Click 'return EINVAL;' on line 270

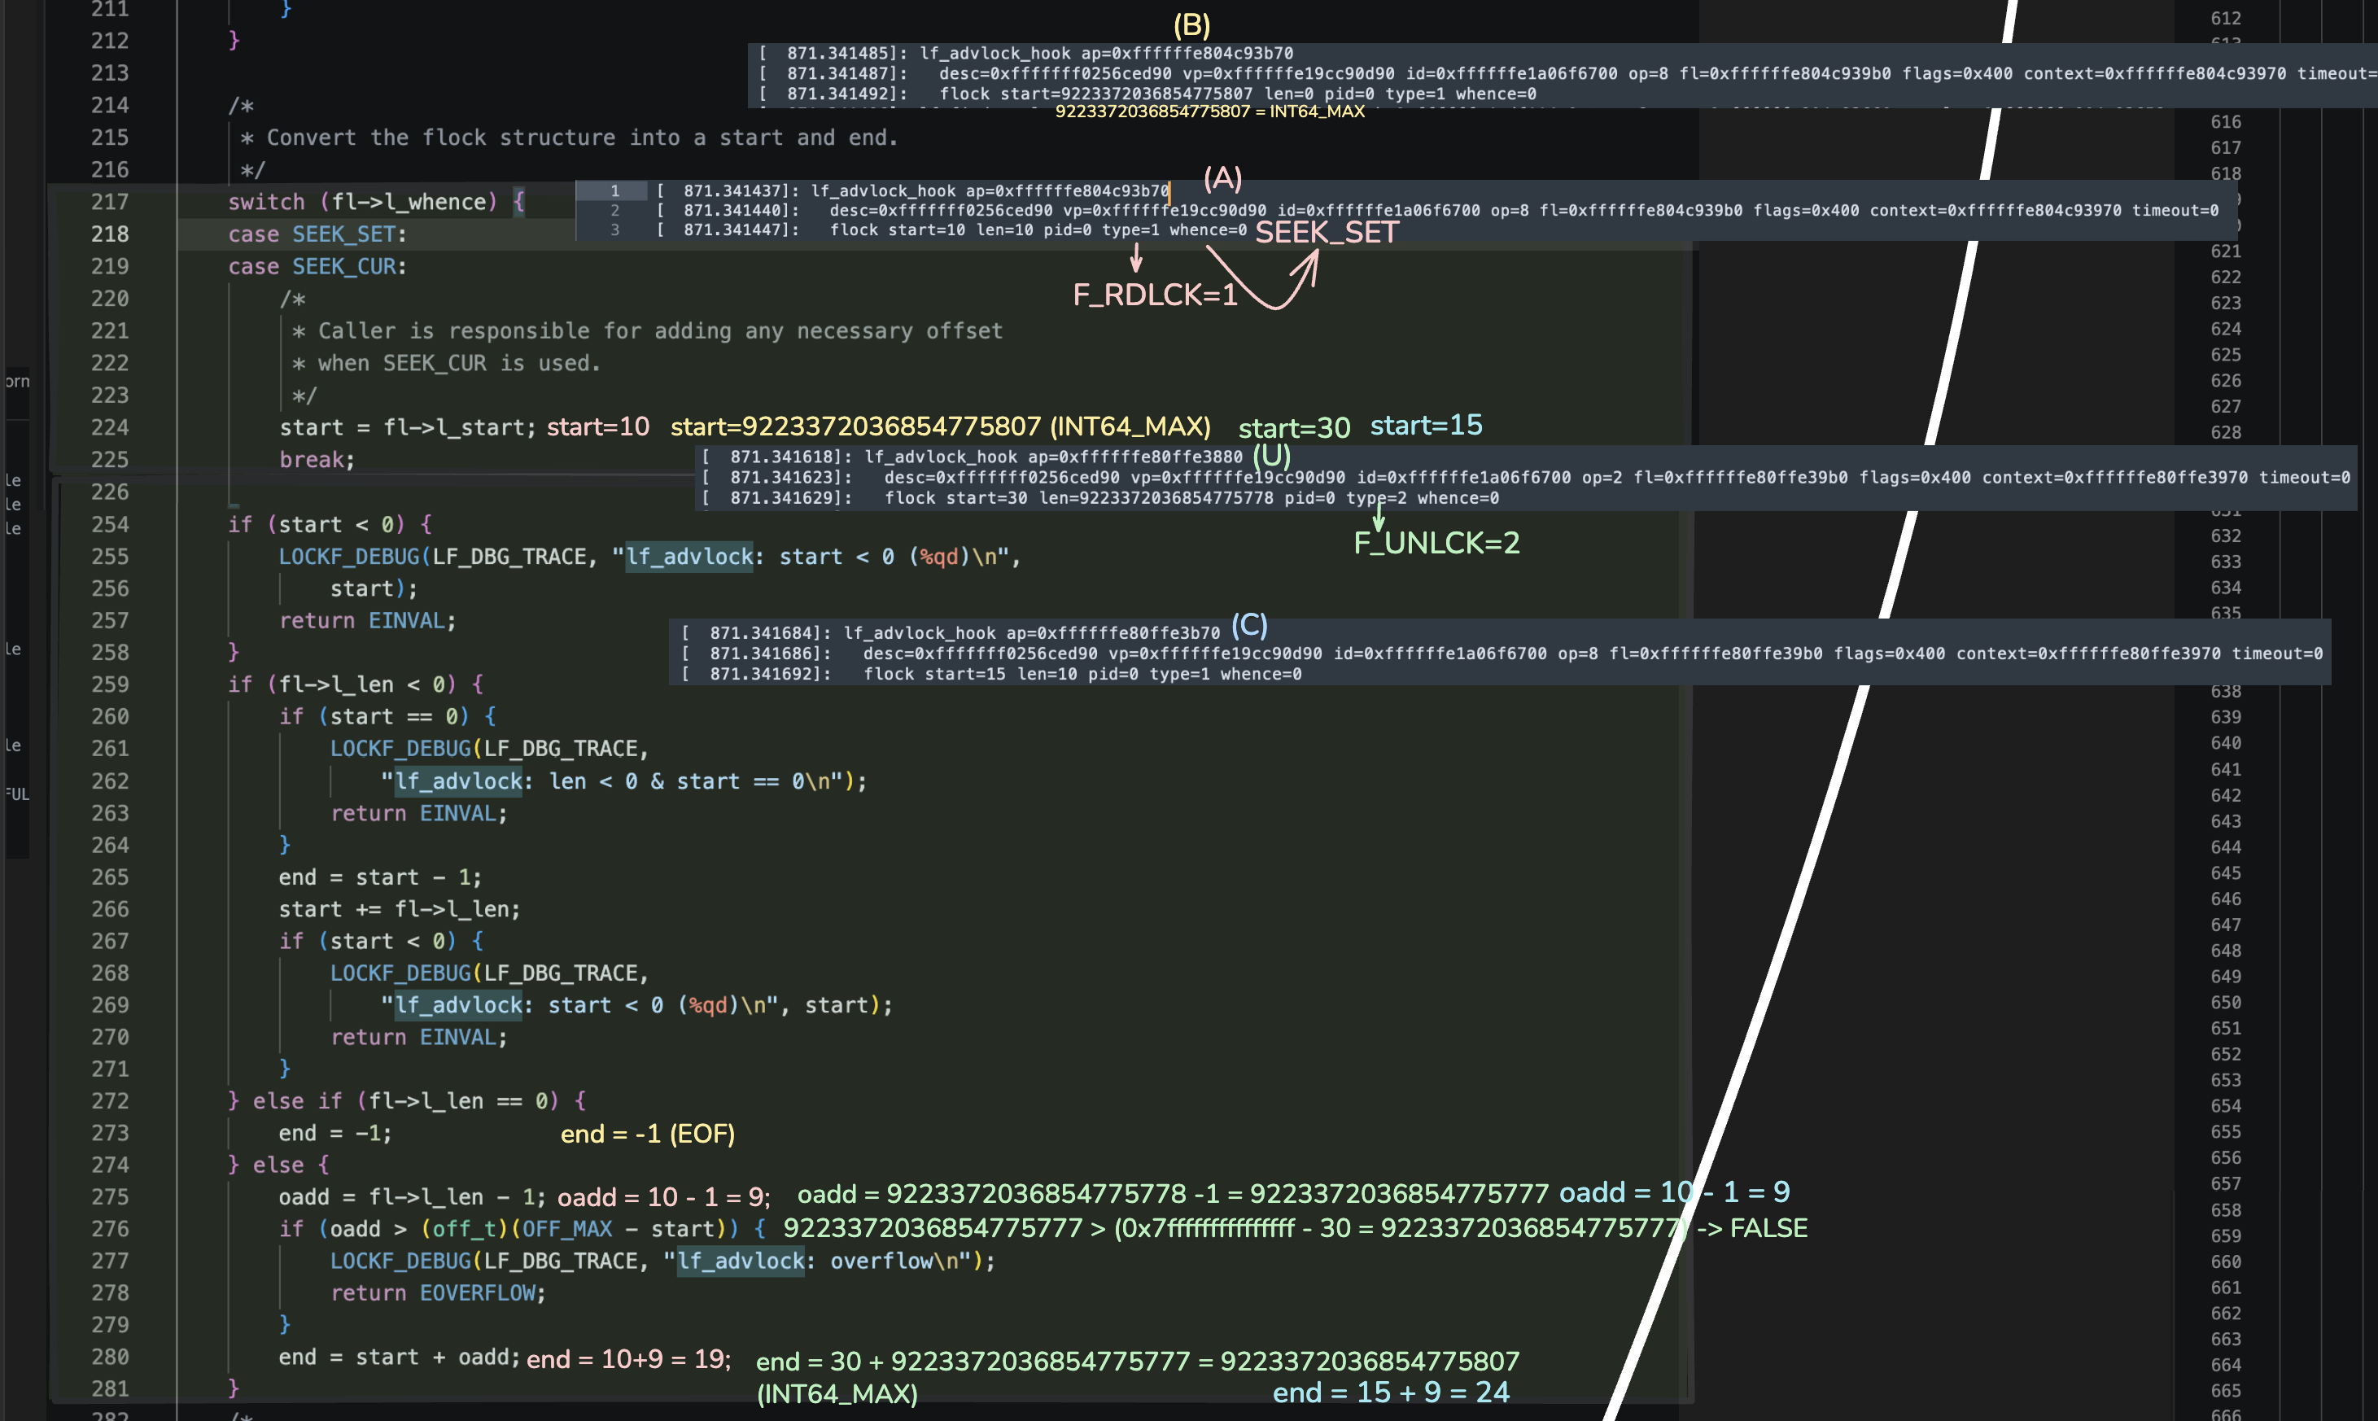pos(419,1037)
